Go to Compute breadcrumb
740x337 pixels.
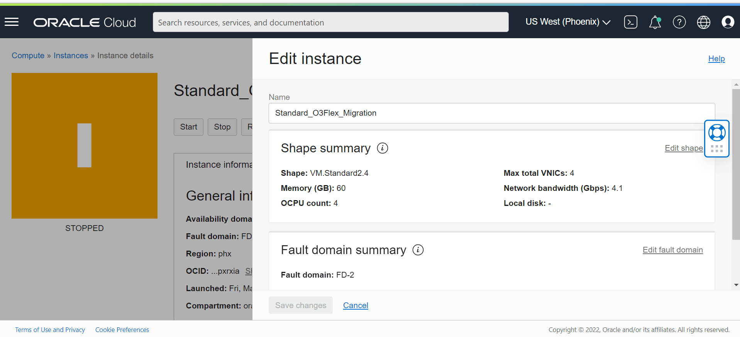point(28,56)
